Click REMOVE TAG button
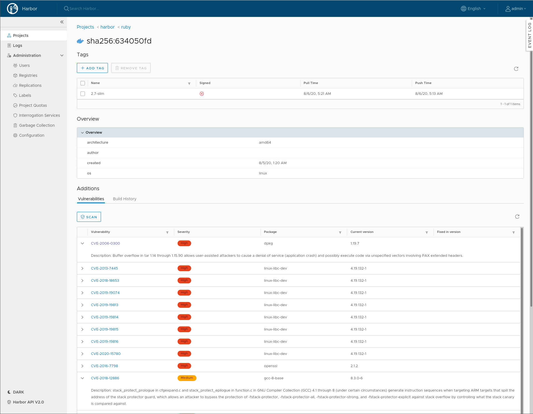533x414 pixels. click(x=131, y=68)
